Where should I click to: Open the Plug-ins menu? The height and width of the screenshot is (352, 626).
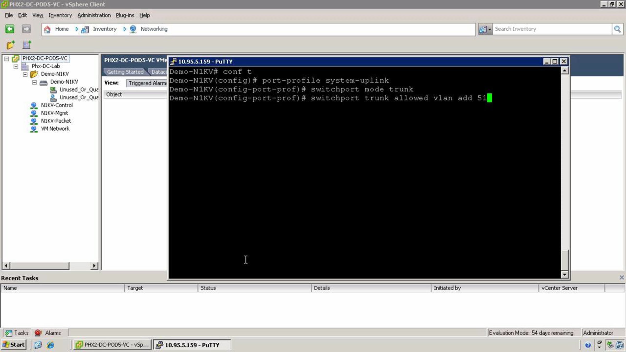point(125,15)
